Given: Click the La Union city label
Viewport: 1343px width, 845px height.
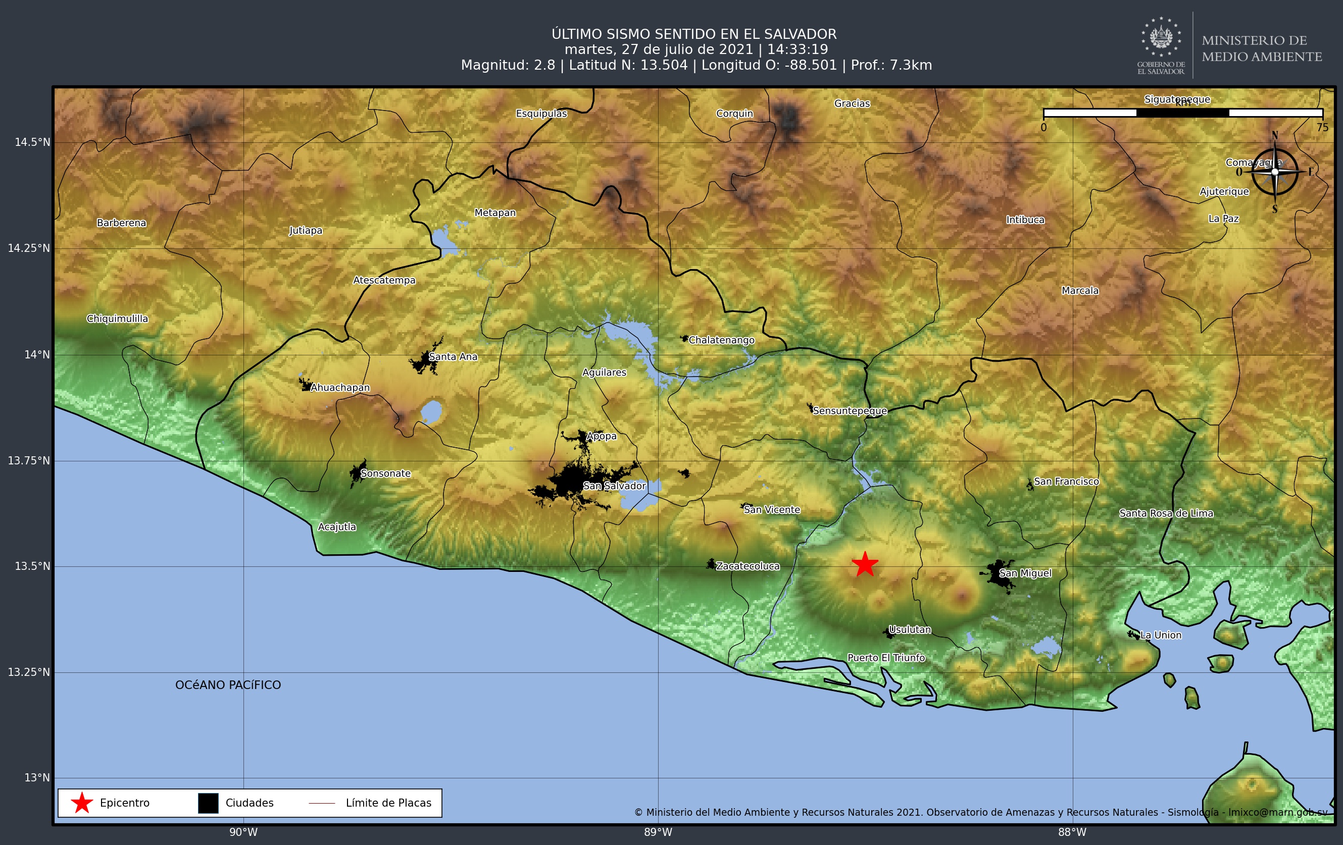Looking at the screenshot, I should click(1161, 635).
